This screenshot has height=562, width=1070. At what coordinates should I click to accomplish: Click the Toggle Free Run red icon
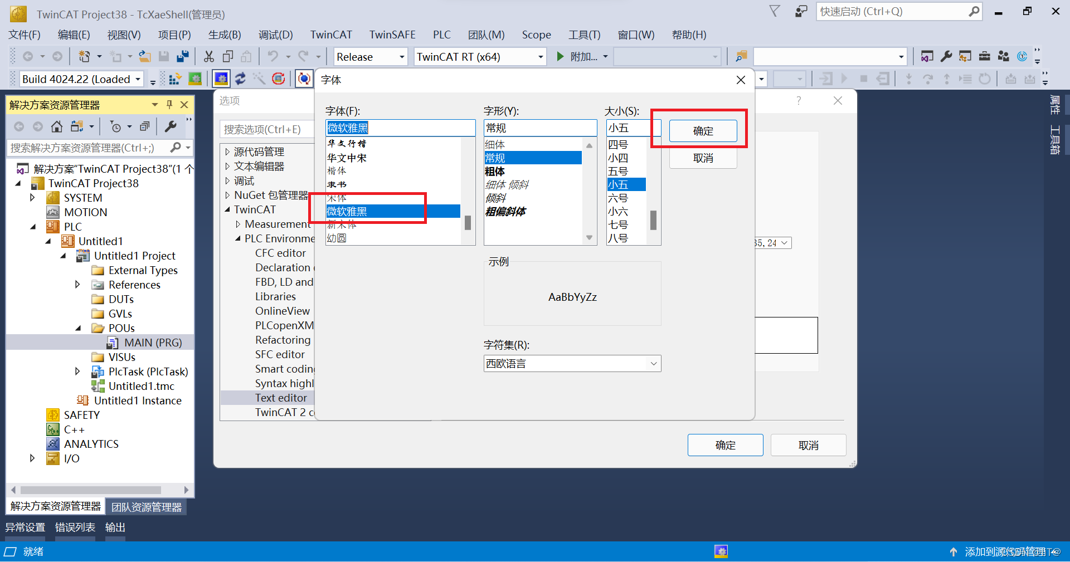278,79
